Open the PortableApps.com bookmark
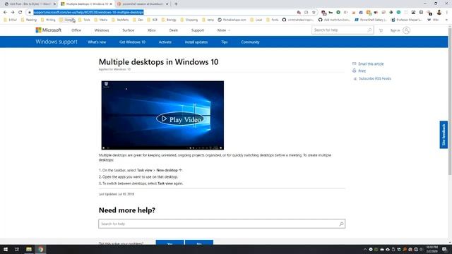Viewport: 452px width, 254px height. pos(232,20)
